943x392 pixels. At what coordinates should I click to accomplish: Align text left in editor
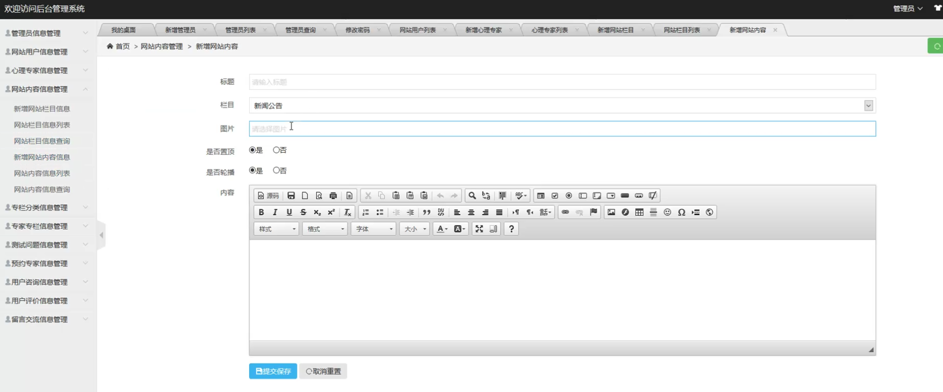[x=457, y=212]
